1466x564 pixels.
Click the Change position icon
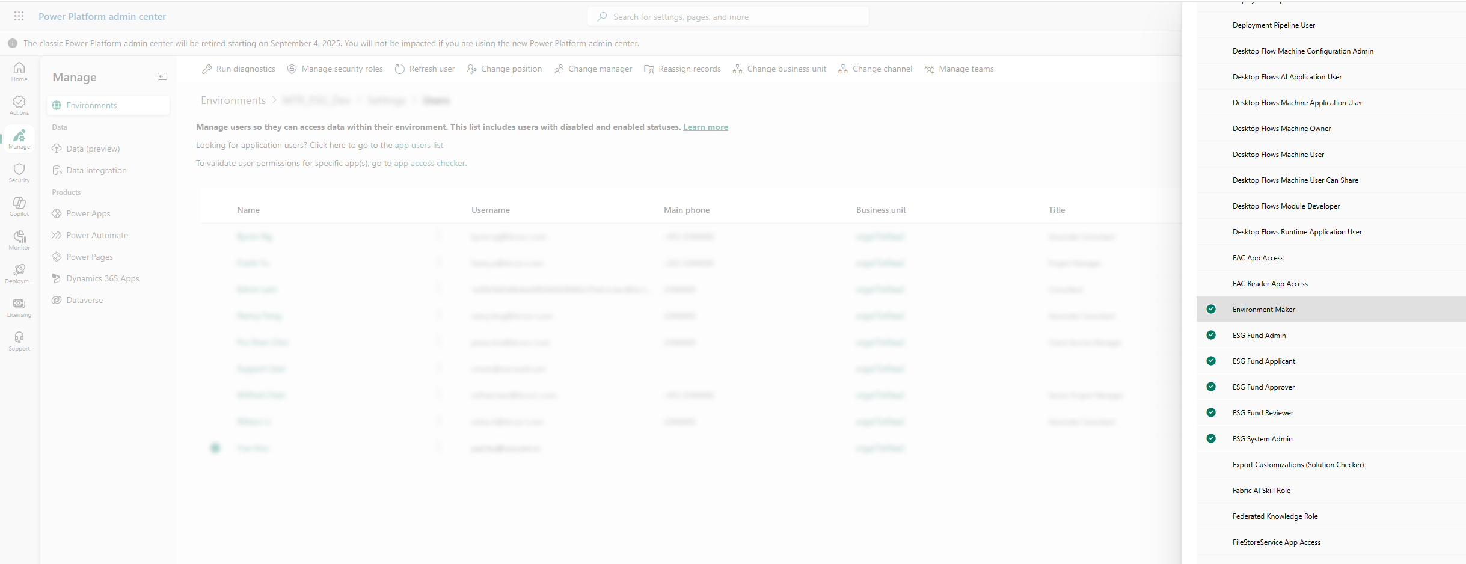point(472,69)
